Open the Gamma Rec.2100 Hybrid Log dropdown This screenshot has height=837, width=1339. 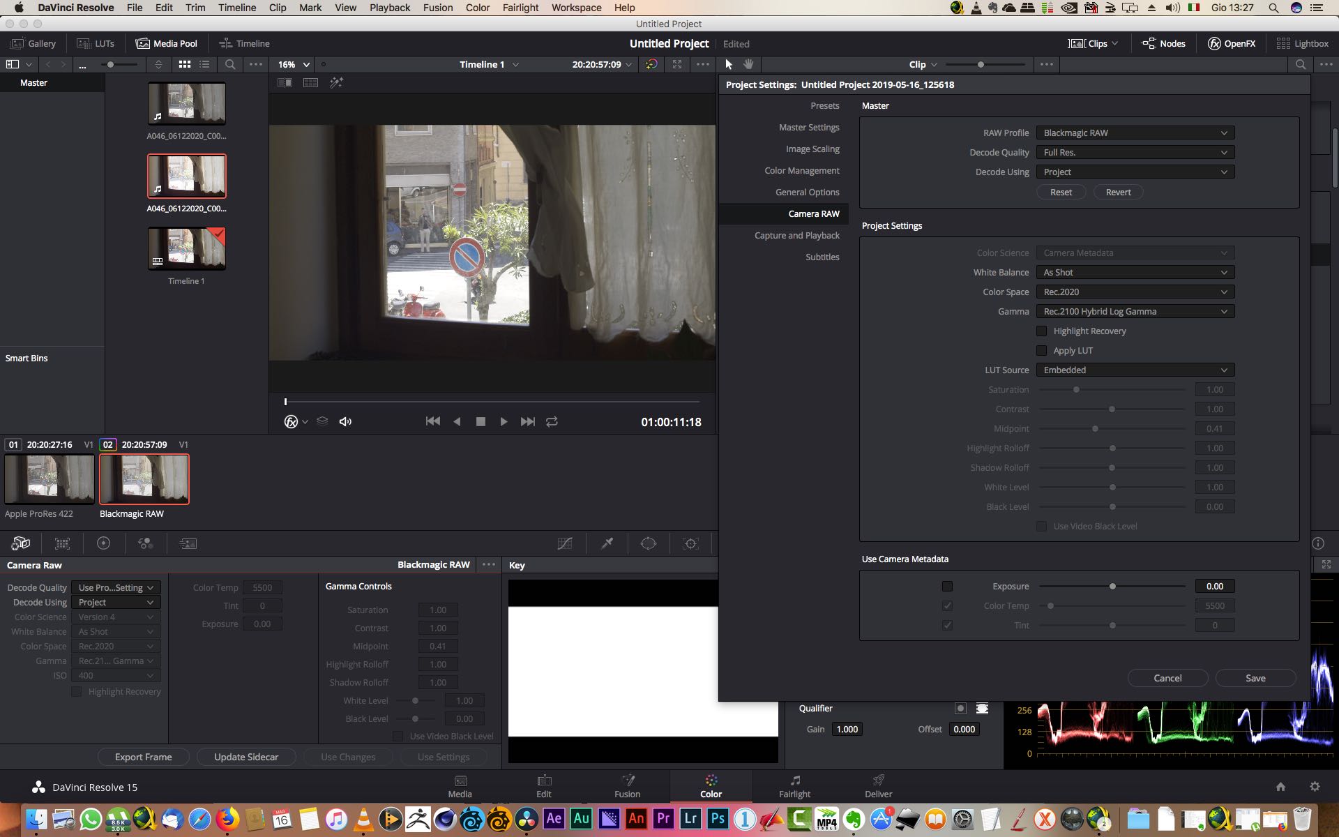[1135, 311]
